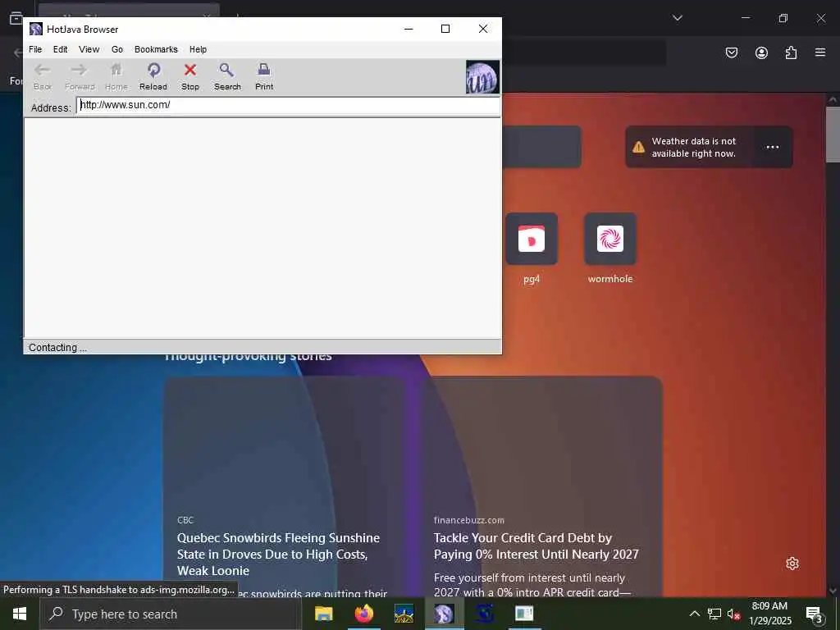This screenshot has width=840, height=630.
Task: Show hidden system tray icons
Action: [x=694, y=614]
